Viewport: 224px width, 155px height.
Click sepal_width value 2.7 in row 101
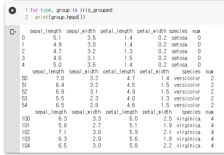click(x=97, y=125)
